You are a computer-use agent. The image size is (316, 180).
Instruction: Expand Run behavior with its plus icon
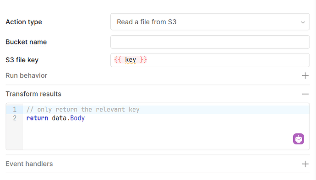(x=305, y=76)
